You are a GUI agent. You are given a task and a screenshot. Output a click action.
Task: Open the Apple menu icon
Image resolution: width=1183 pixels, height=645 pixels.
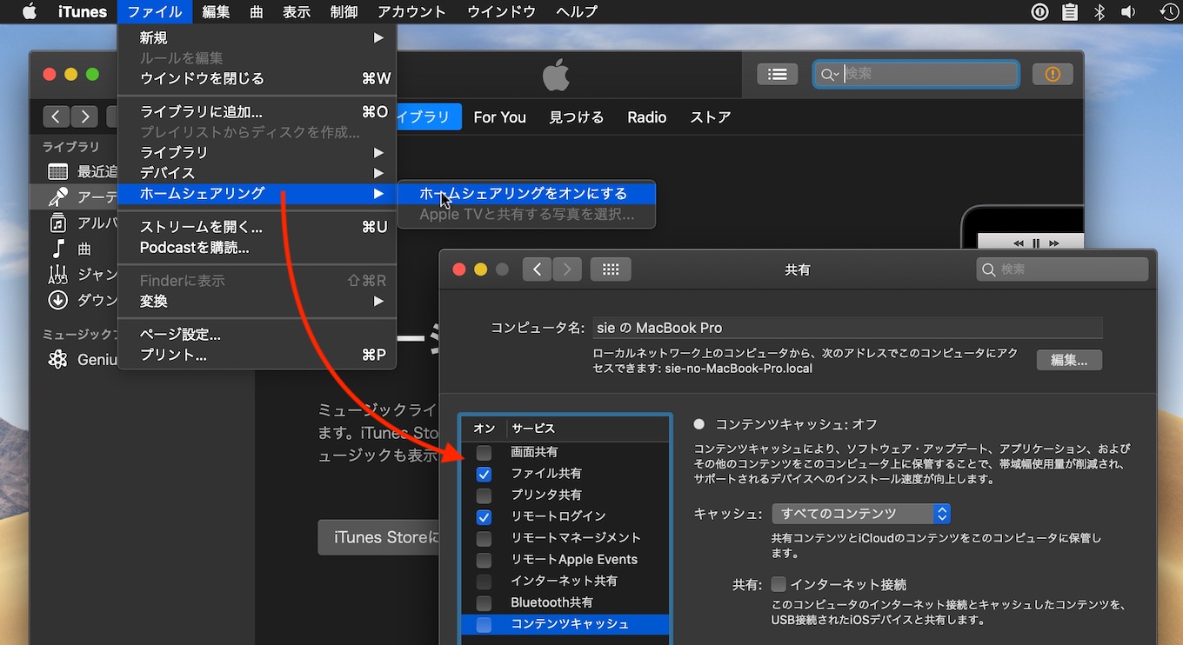click(x=30, y=11)
